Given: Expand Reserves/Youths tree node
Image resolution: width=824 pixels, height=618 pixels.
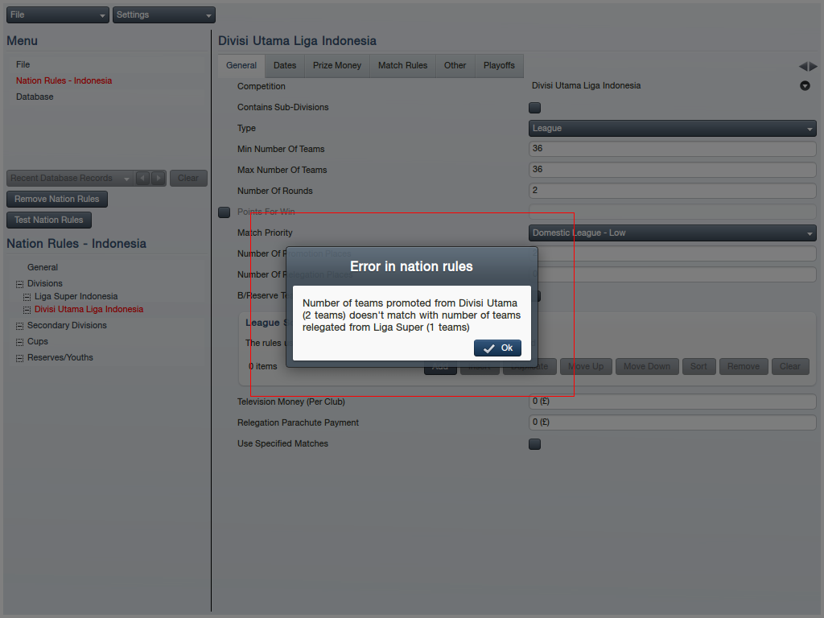Looking at the screenshot, I should coord(19,358).
